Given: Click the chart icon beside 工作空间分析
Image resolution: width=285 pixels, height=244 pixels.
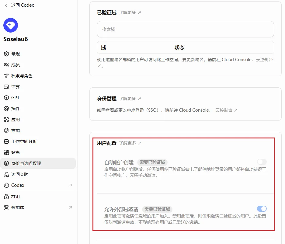Looking at the screenshot, I should 6,141.
